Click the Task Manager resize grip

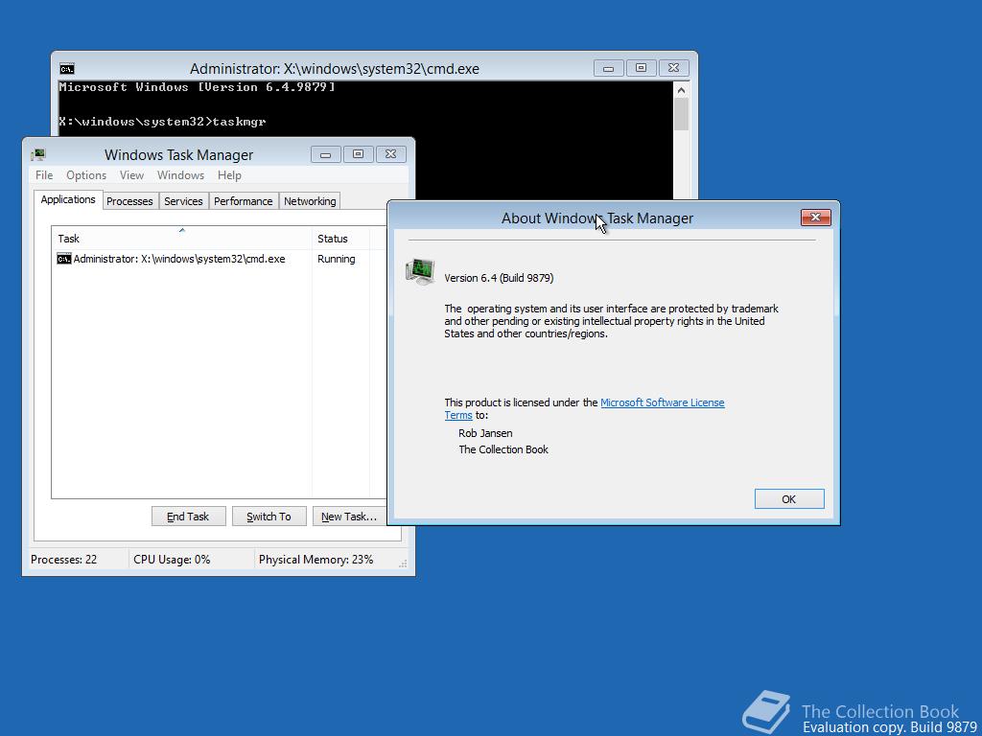pos(403,563)
